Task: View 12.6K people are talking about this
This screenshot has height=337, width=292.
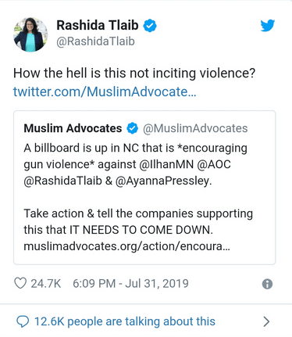Action: (x=125, y=321)
